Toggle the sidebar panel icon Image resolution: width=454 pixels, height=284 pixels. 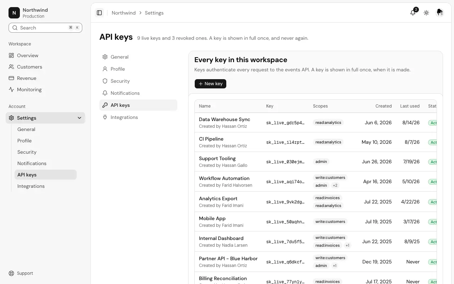click(99, 13)
